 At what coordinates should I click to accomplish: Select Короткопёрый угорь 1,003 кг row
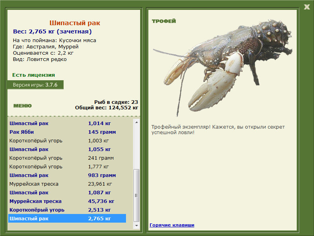tap(67, 141)
